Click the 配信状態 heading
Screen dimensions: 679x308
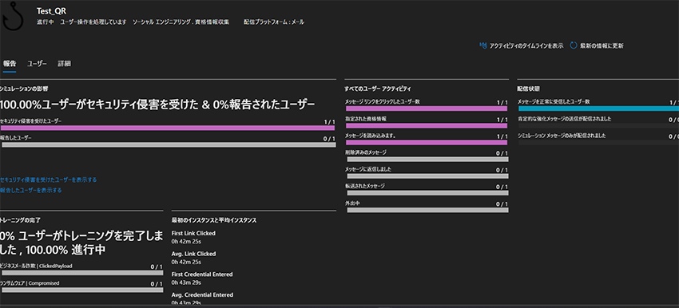pos(528,89)
